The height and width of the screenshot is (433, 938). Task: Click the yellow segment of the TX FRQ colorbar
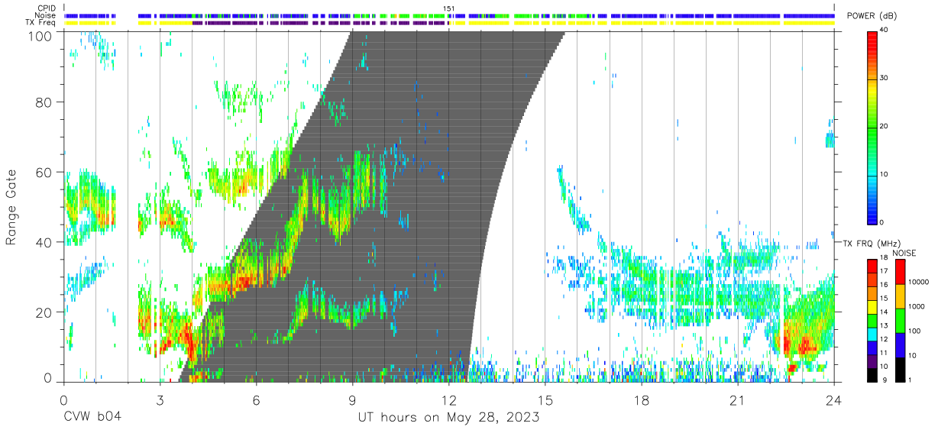[x=873, y=307]
